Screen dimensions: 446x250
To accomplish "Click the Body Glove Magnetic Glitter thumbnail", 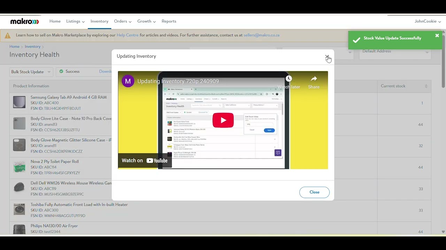I will [19, 145].
